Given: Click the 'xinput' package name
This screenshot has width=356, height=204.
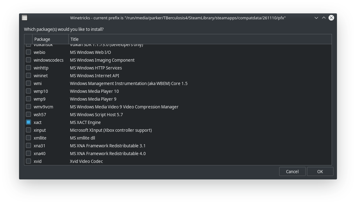Looking at the screenshot, I should [x=40, y=130].
